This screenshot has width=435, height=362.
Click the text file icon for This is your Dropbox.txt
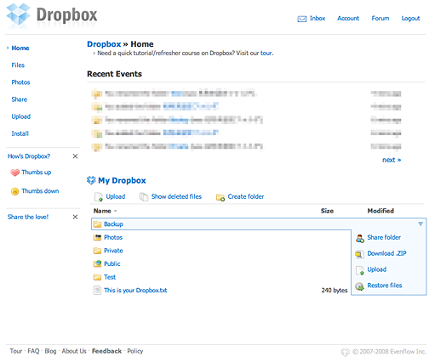point(97,291)
